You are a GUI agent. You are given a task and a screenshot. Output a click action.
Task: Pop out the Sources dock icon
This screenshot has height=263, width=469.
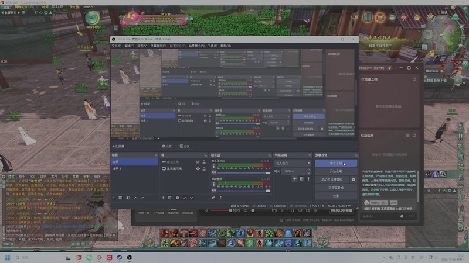206,155
